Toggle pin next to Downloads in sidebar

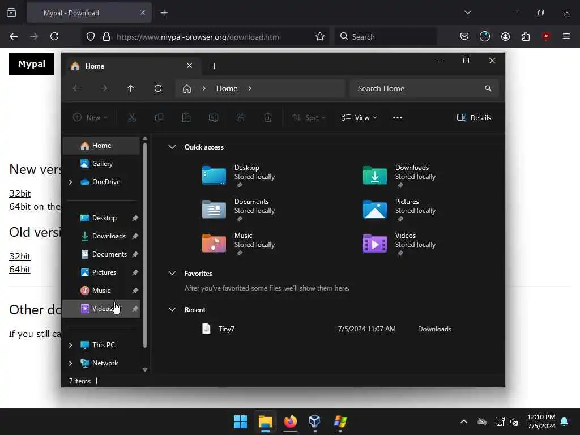(x=135, y=236)
